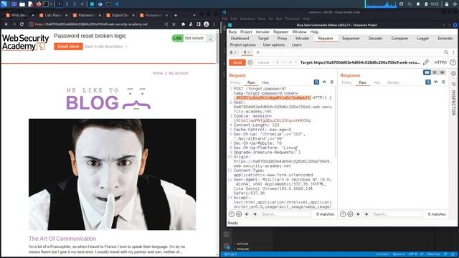Open the Burp Intruder tool tab
This screenshot has width=459, height=258.
click(302, 38)
